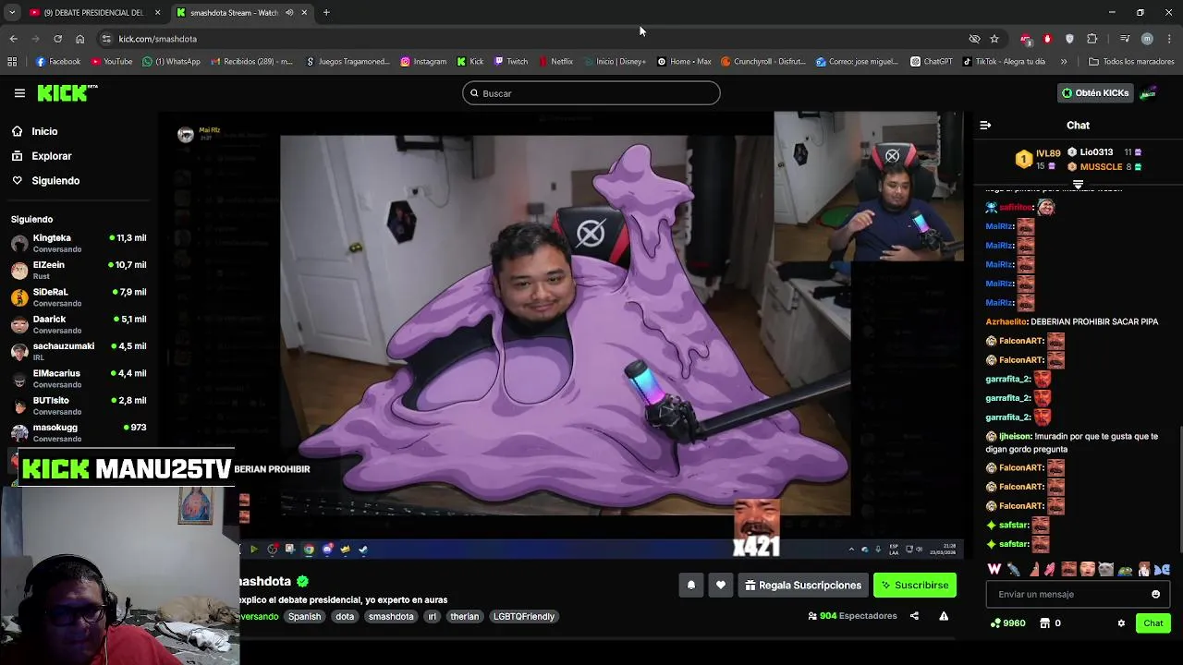
Task: Click the address bar kick.com/smashdota
Action: click(x=157, y=39)
